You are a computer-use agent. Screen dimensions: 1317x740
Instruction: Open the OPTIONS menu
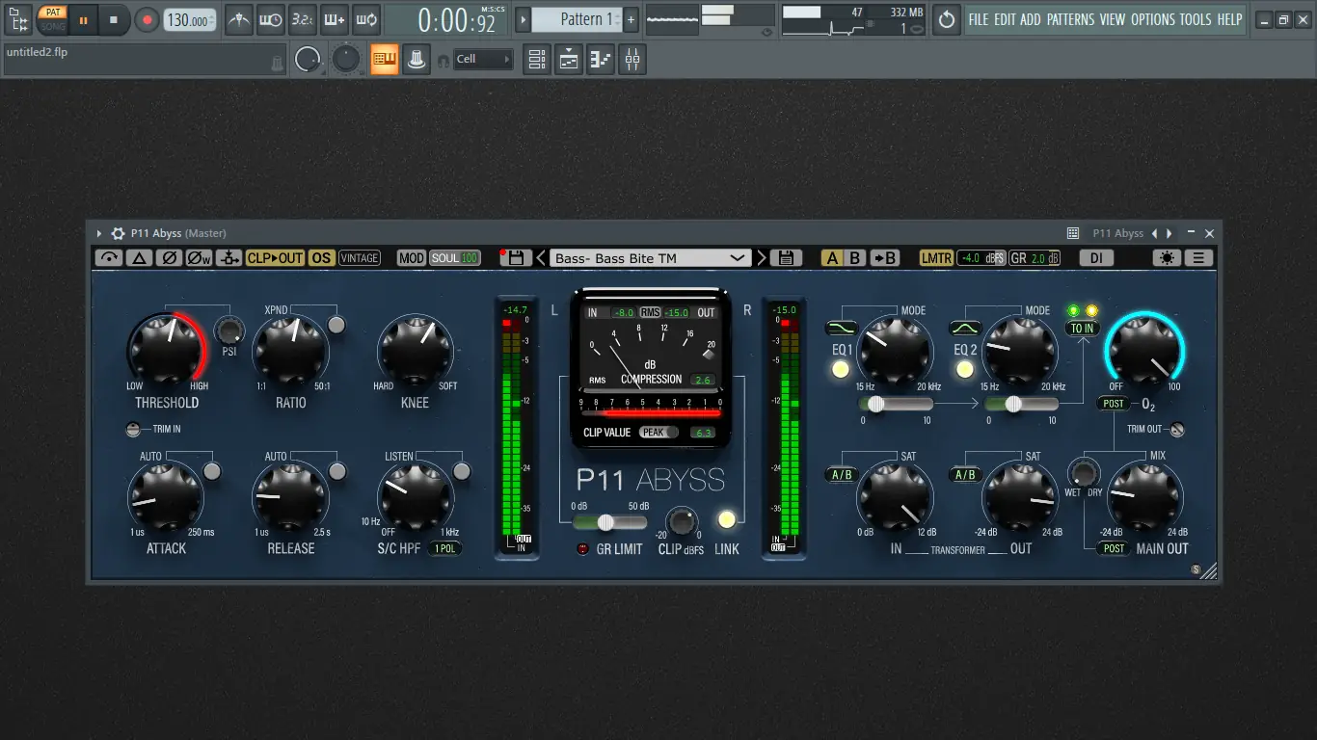(x=1153, y=19)
